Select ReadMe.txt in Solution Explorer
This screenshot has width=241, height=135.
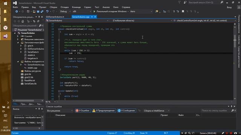point(29,81)
